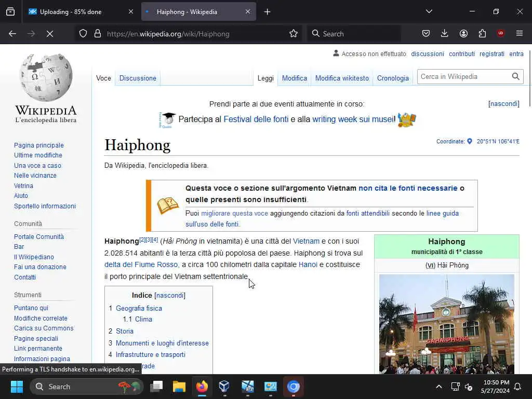The image size is (532, 399).
Task: Select the Leggi read tab
Action: pyautogui.click(x=265, y=78)
